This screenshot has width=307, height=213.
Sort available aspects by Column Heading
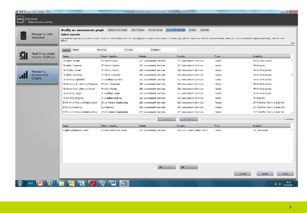(x=119, y=56)
